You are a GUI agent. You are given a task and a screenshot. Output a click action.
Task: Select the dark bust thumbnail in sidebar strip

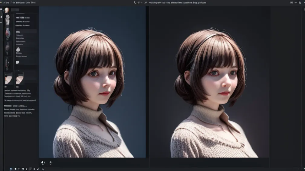(7, 49)
